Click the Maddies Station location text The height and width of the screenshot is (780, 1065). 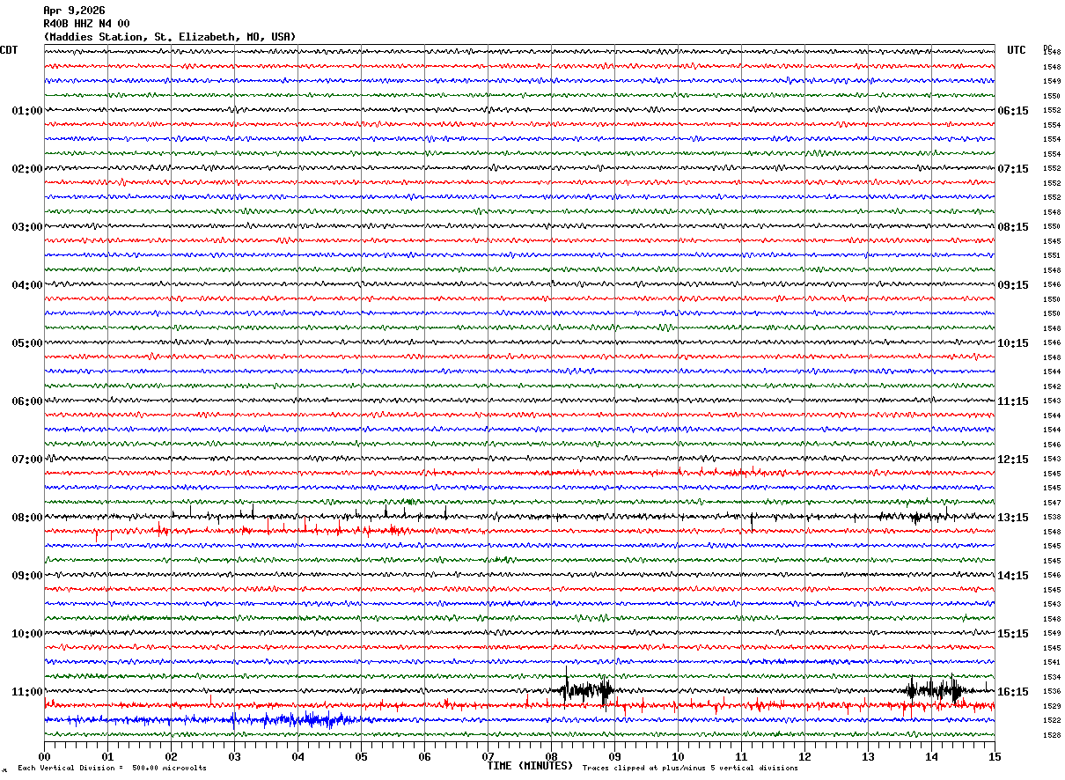[170, 37]
